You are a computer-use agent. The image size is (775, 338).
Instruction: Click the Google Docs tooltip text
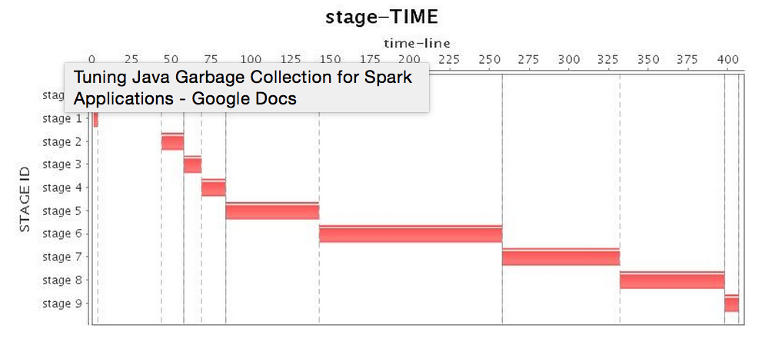[x=243, y=88]
